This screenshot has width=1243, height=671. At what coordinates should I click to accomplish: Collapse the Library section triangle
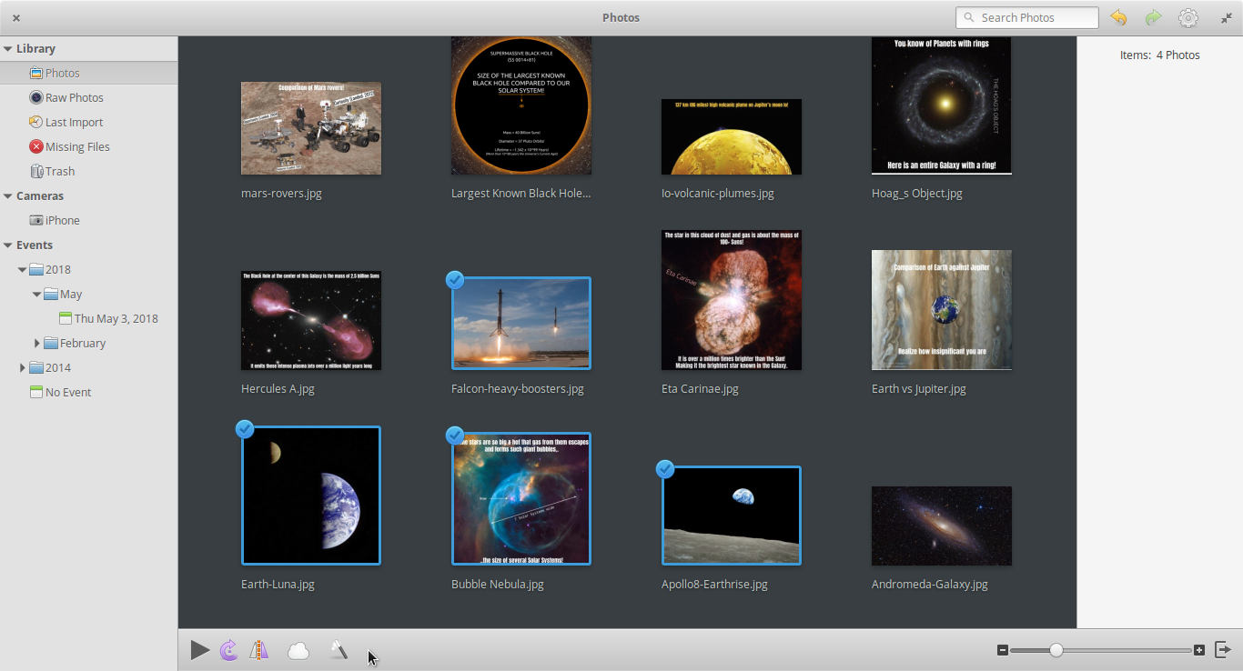coord(7,49)
